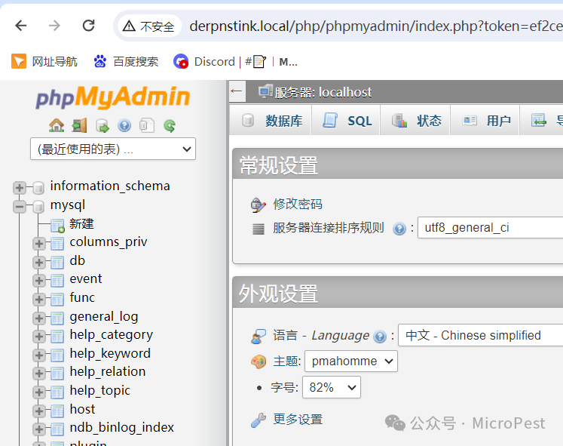The width and height of the screenshot is (563, 446).
Task: Open the query window icon
Action: [103, 126]
